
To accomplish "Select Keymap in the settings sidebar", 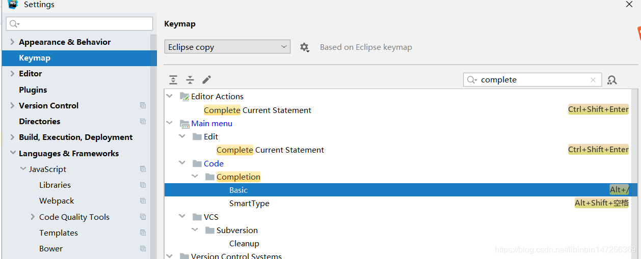I will click(x=79, y=58).
